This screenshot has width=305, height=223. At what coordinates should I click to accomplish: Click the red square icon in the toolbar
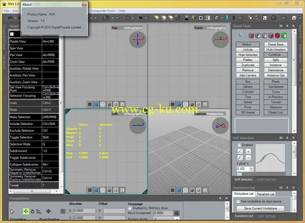tap(127, 18)
